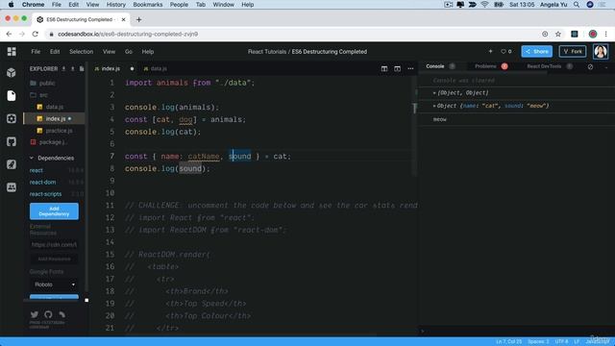The image size is (615, 346).
Task: Click the 'meow' console output line
Action: (440, 119)
